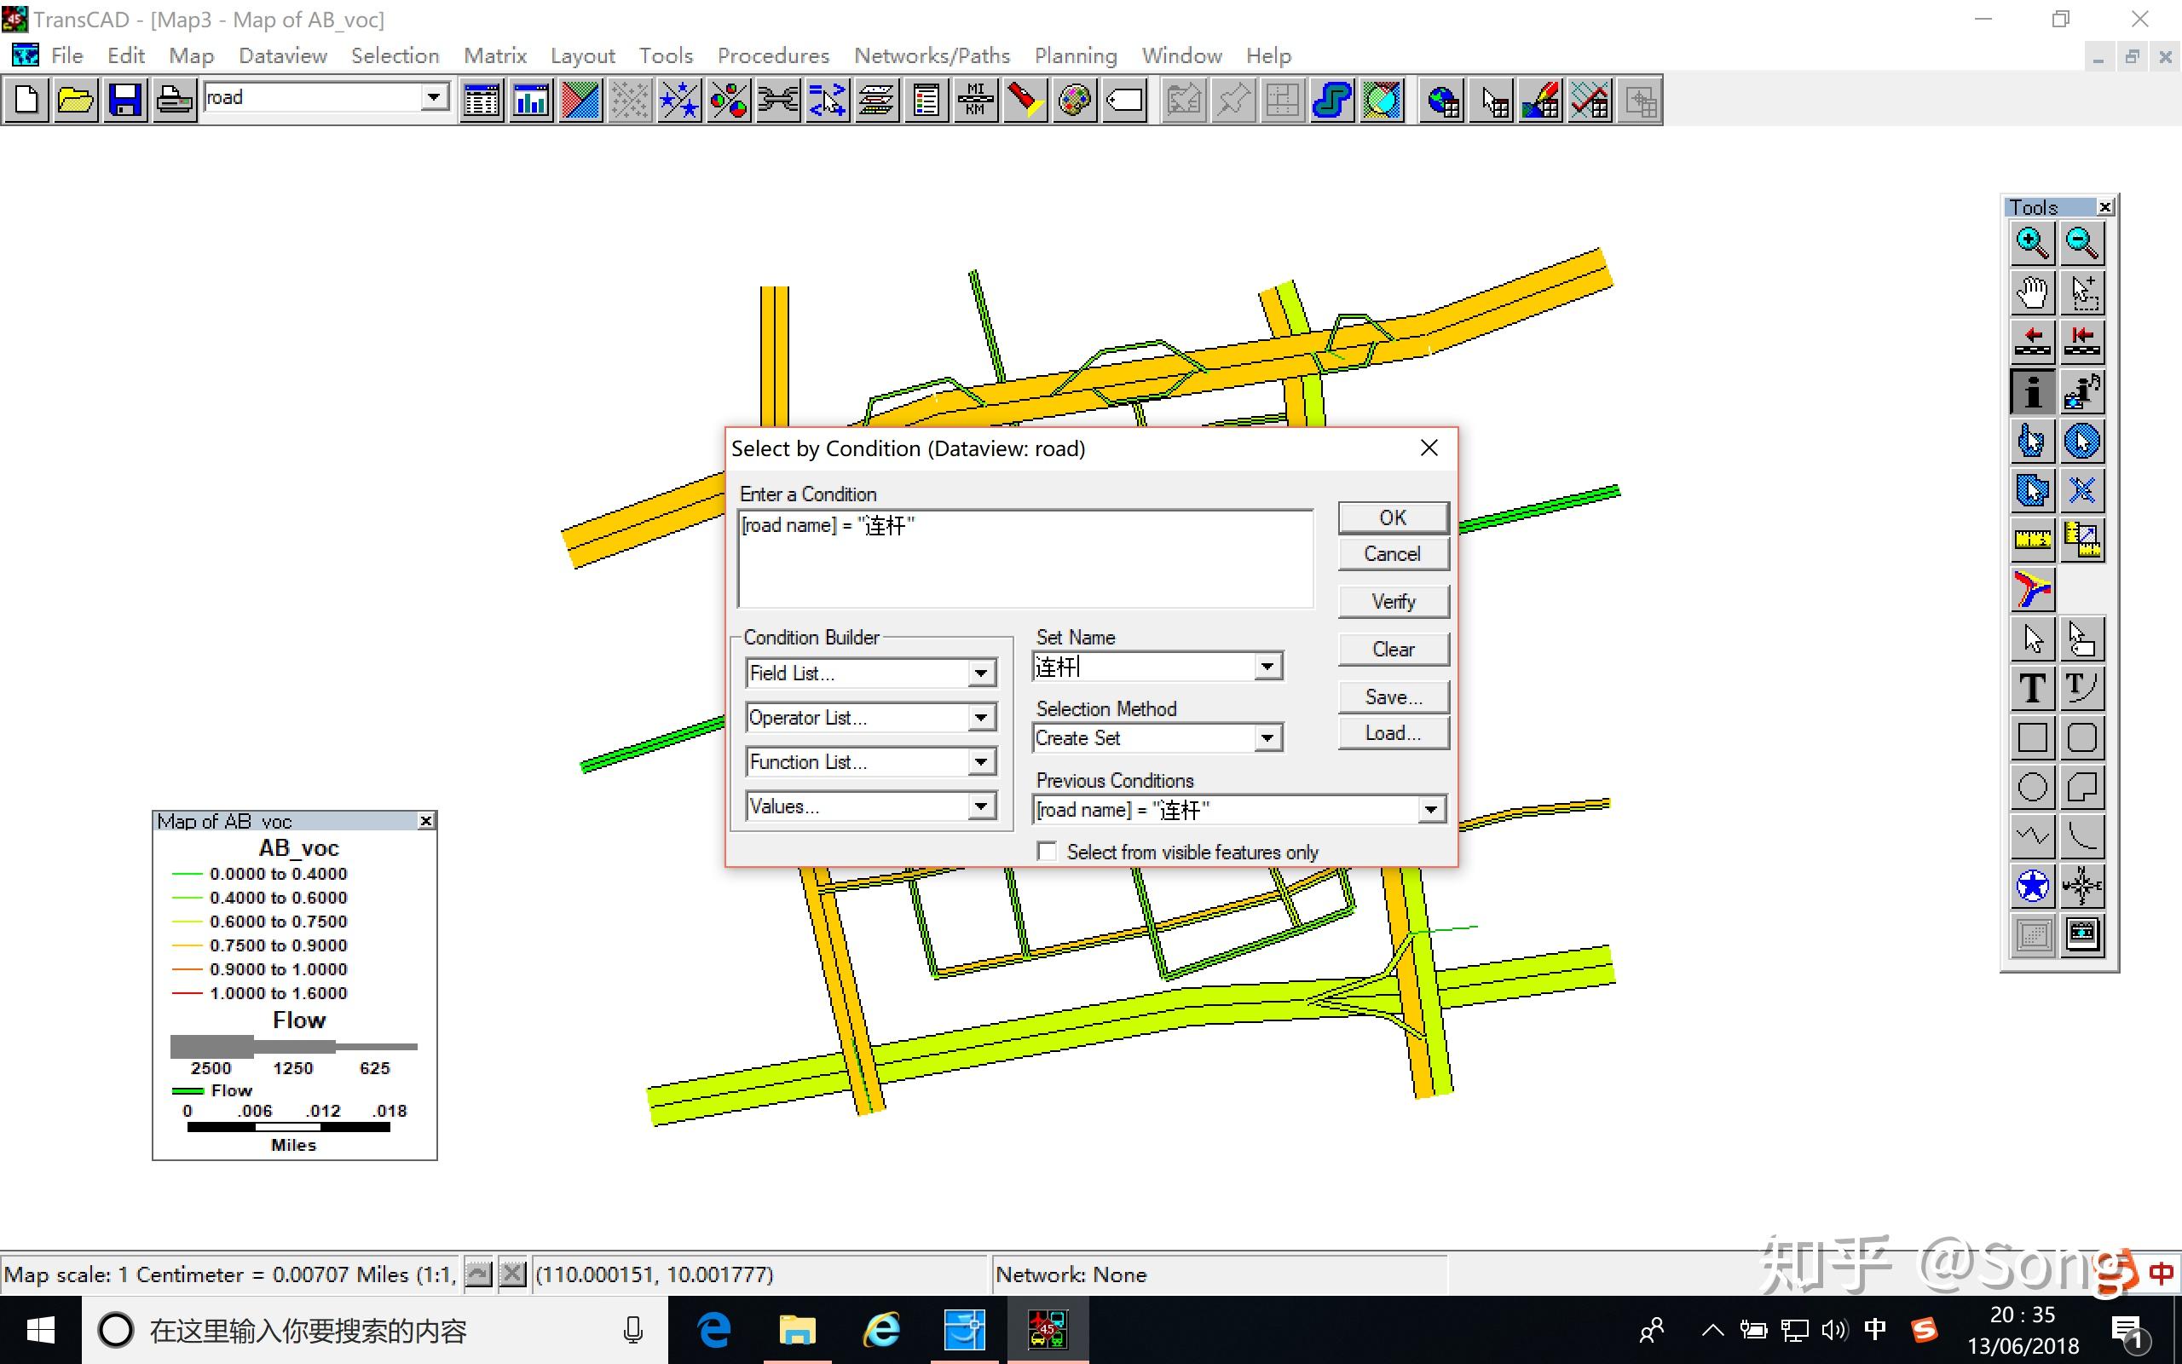This screenshot has height=1364, width=2182.
Task: Close the Map of AB_voc legend
Action: pos(425,821)
